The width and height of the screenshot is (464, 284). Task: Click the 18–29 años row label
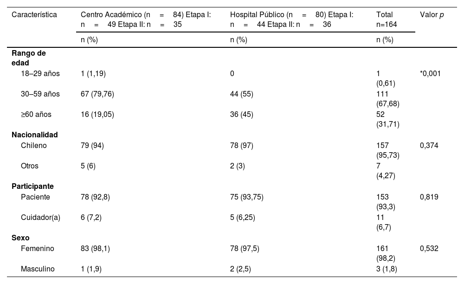tap(40, 73)
